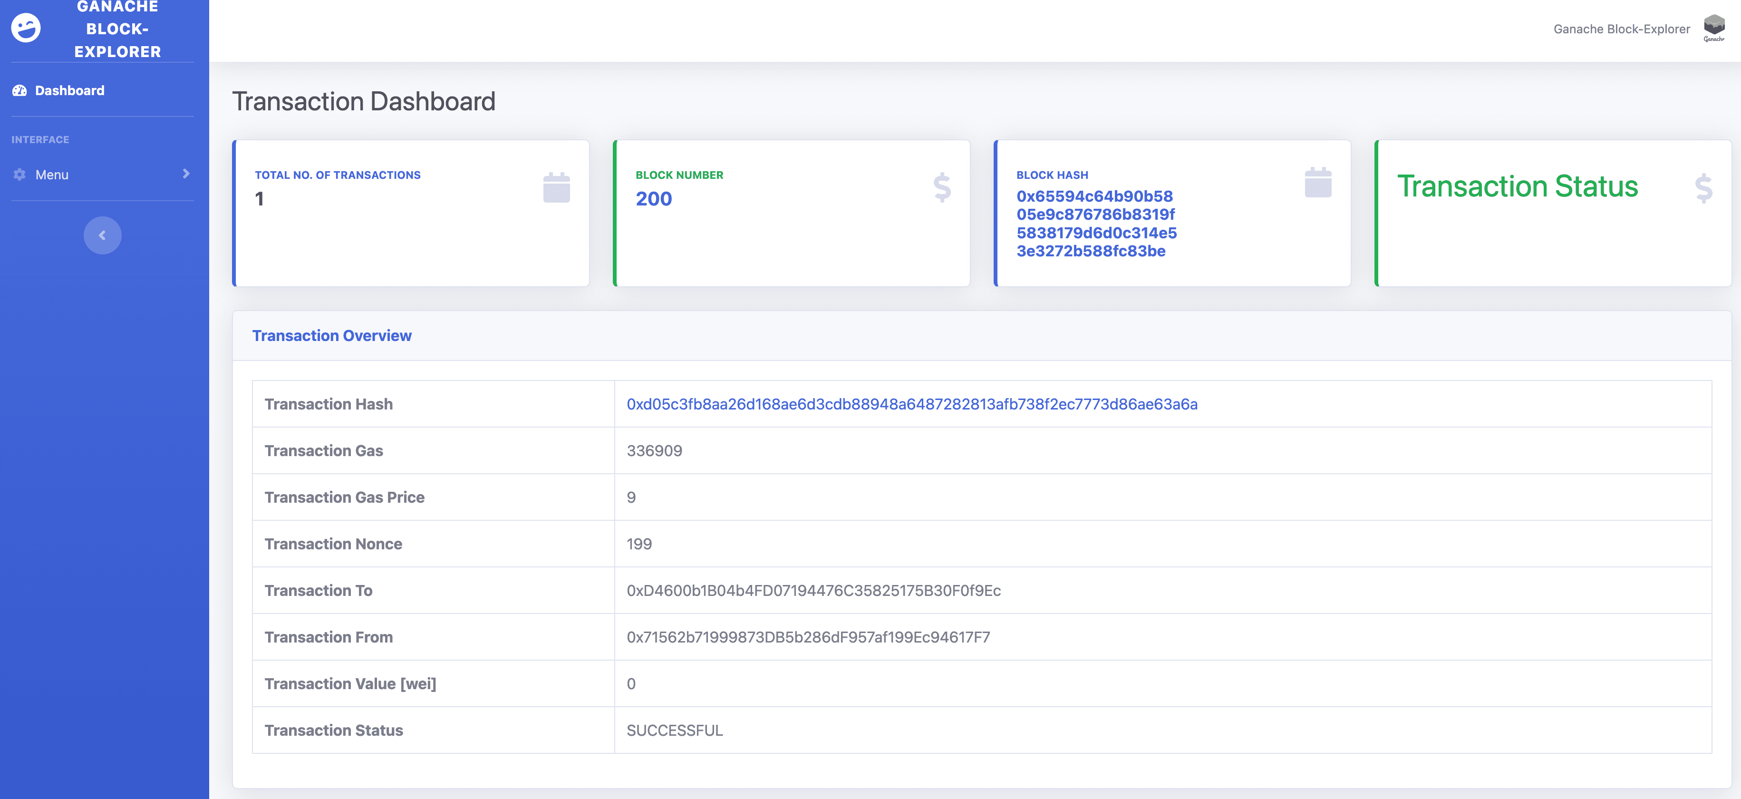Viewport: 1741px width, 799px height.
Task: Collapse the sidebar using the circular arrow
Action: pos(102,234)
